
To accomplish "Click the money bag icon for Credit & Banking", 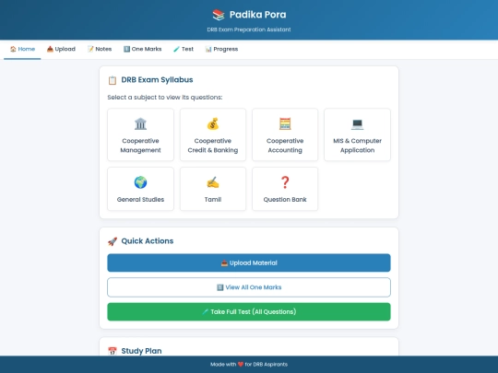I will 213,124.
